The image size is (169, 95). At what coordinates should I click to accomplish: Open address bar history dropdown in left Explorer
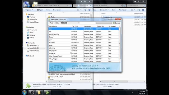(x=68, y=6)
